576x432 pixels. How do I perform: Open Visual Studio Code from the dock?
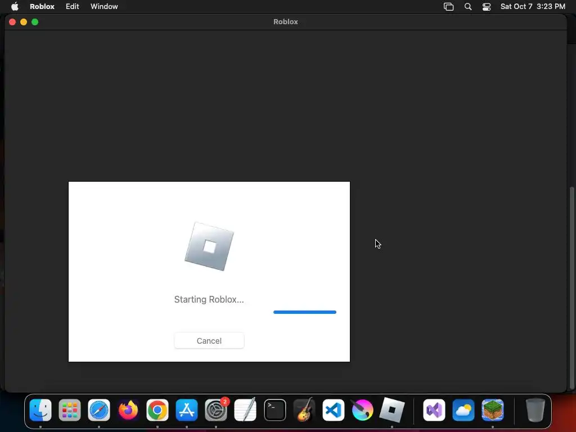[x=333, y=410]
